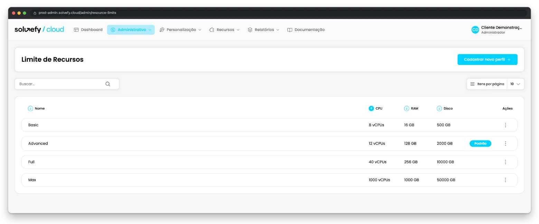
Task: Change items per page dropdown value 10
Action: tap(516, 84)
